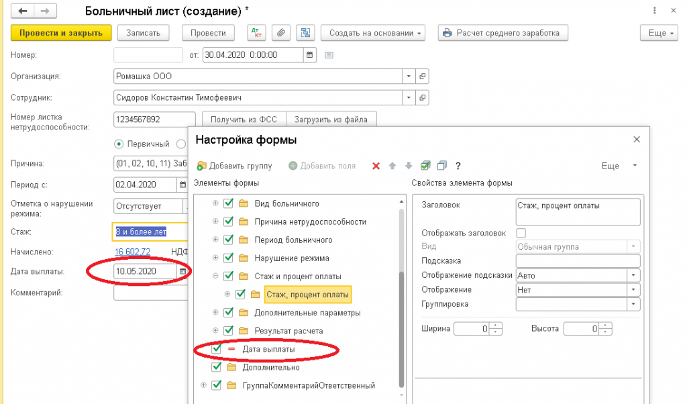Click Провести и закрыть button

61,33
